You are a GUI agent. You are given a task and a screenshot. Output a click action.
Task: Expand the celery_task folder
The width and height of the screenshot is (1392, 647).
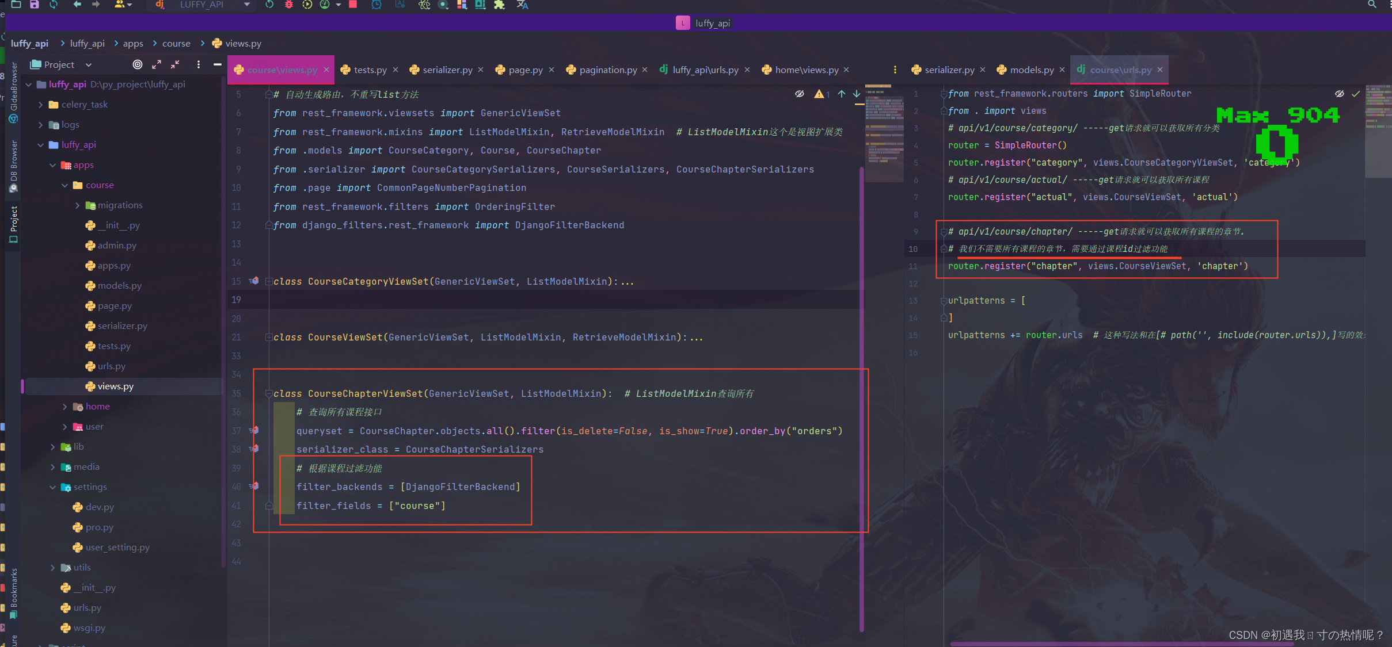40,105
